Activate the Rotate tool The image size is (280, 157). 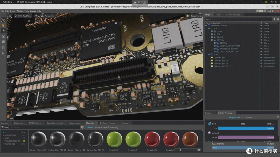[3, 36]
